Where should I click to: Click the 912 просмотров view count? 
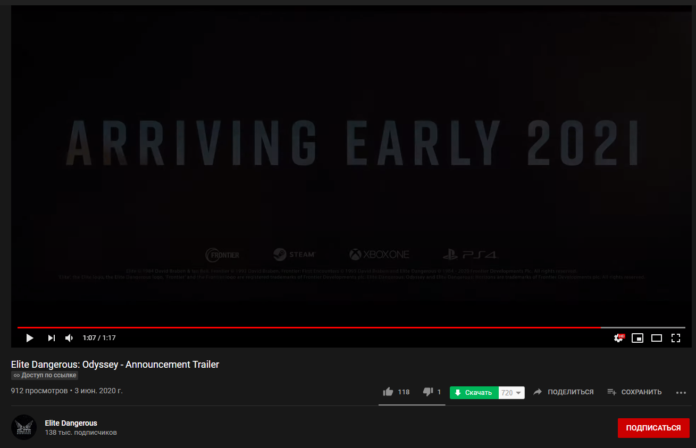(x=39, y=391)
